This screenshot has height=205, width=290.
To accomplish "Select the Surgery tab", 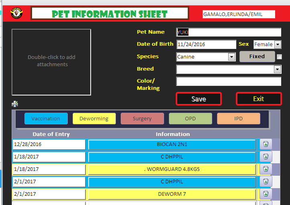I will click(x=142, y=119).
